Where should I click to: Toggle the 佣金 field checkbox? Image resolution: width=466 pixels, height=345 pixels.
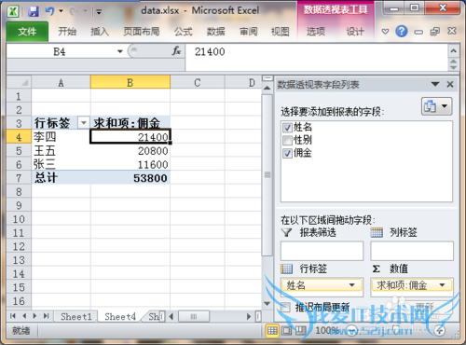click(287, 153)
